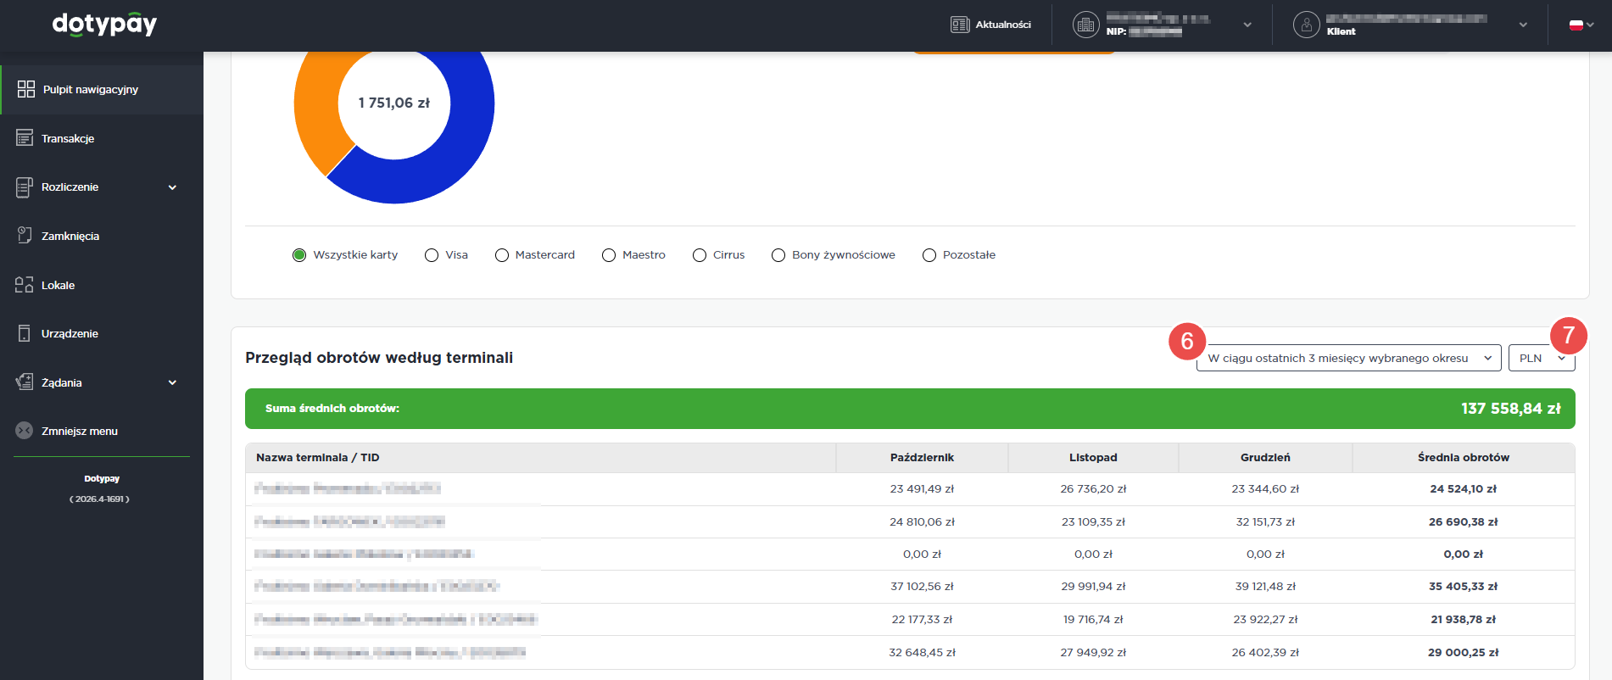Open Pulpit nawigacyjny dashboard icon

coord(26,89)
